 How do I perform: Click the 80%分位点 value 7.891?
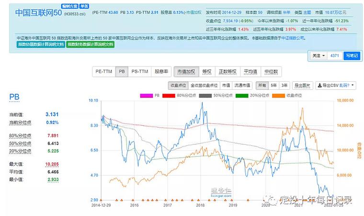click(x=53, y=136)
